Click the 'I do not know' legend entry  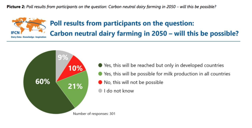point(119,91)
